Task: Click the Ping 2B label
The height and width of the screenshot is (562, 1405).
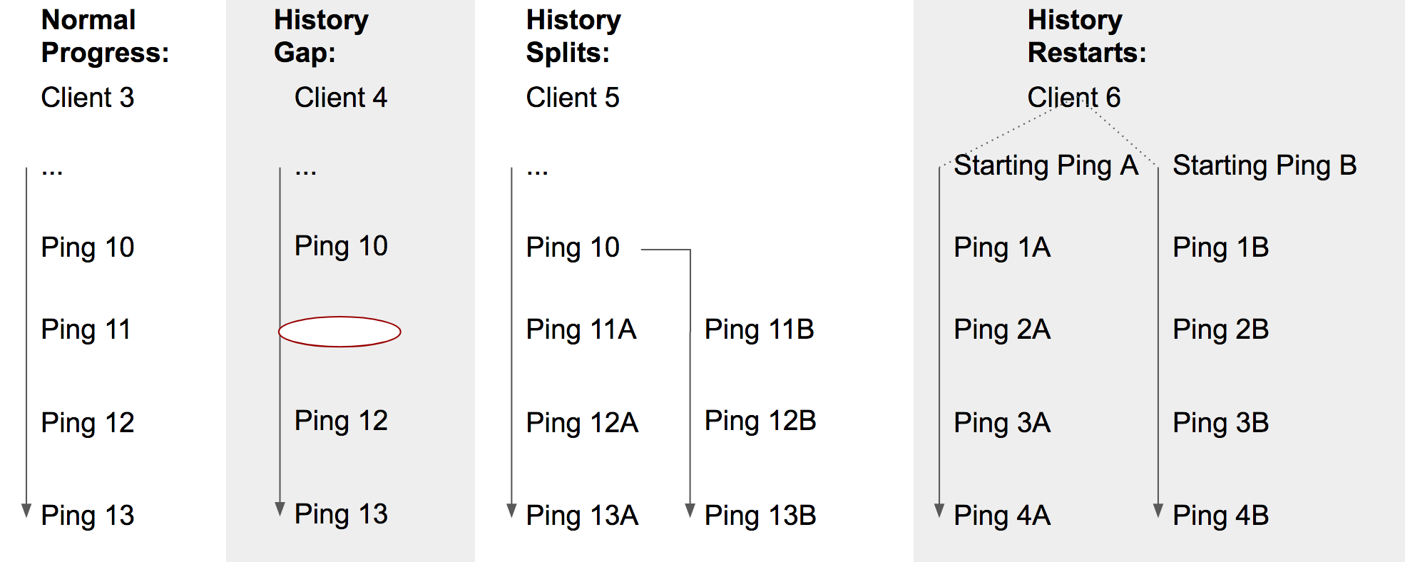Action: [1220, 329]
